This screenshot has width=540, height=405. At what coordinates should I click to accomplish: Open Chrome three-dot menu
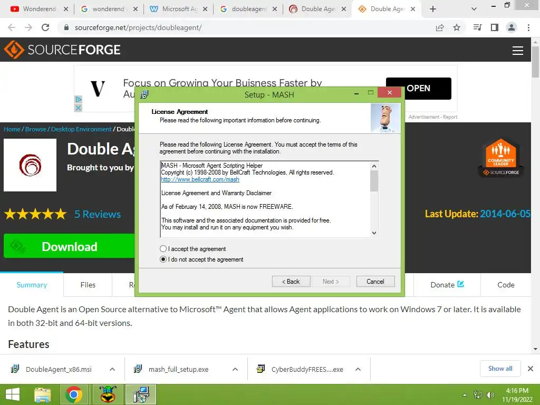tap(528, 27)
